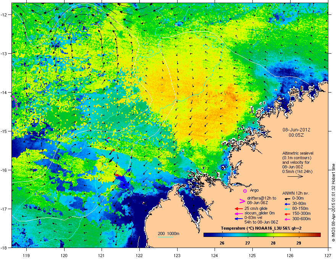
Task: Click the 30-80m depth label
Action: (x=299, y=204)
